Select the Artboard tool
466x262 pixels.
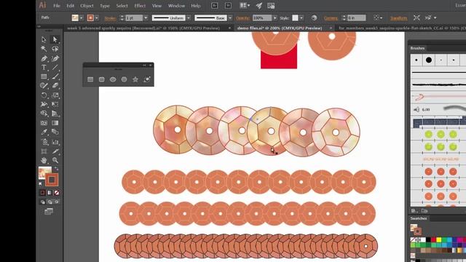point(44,151)
